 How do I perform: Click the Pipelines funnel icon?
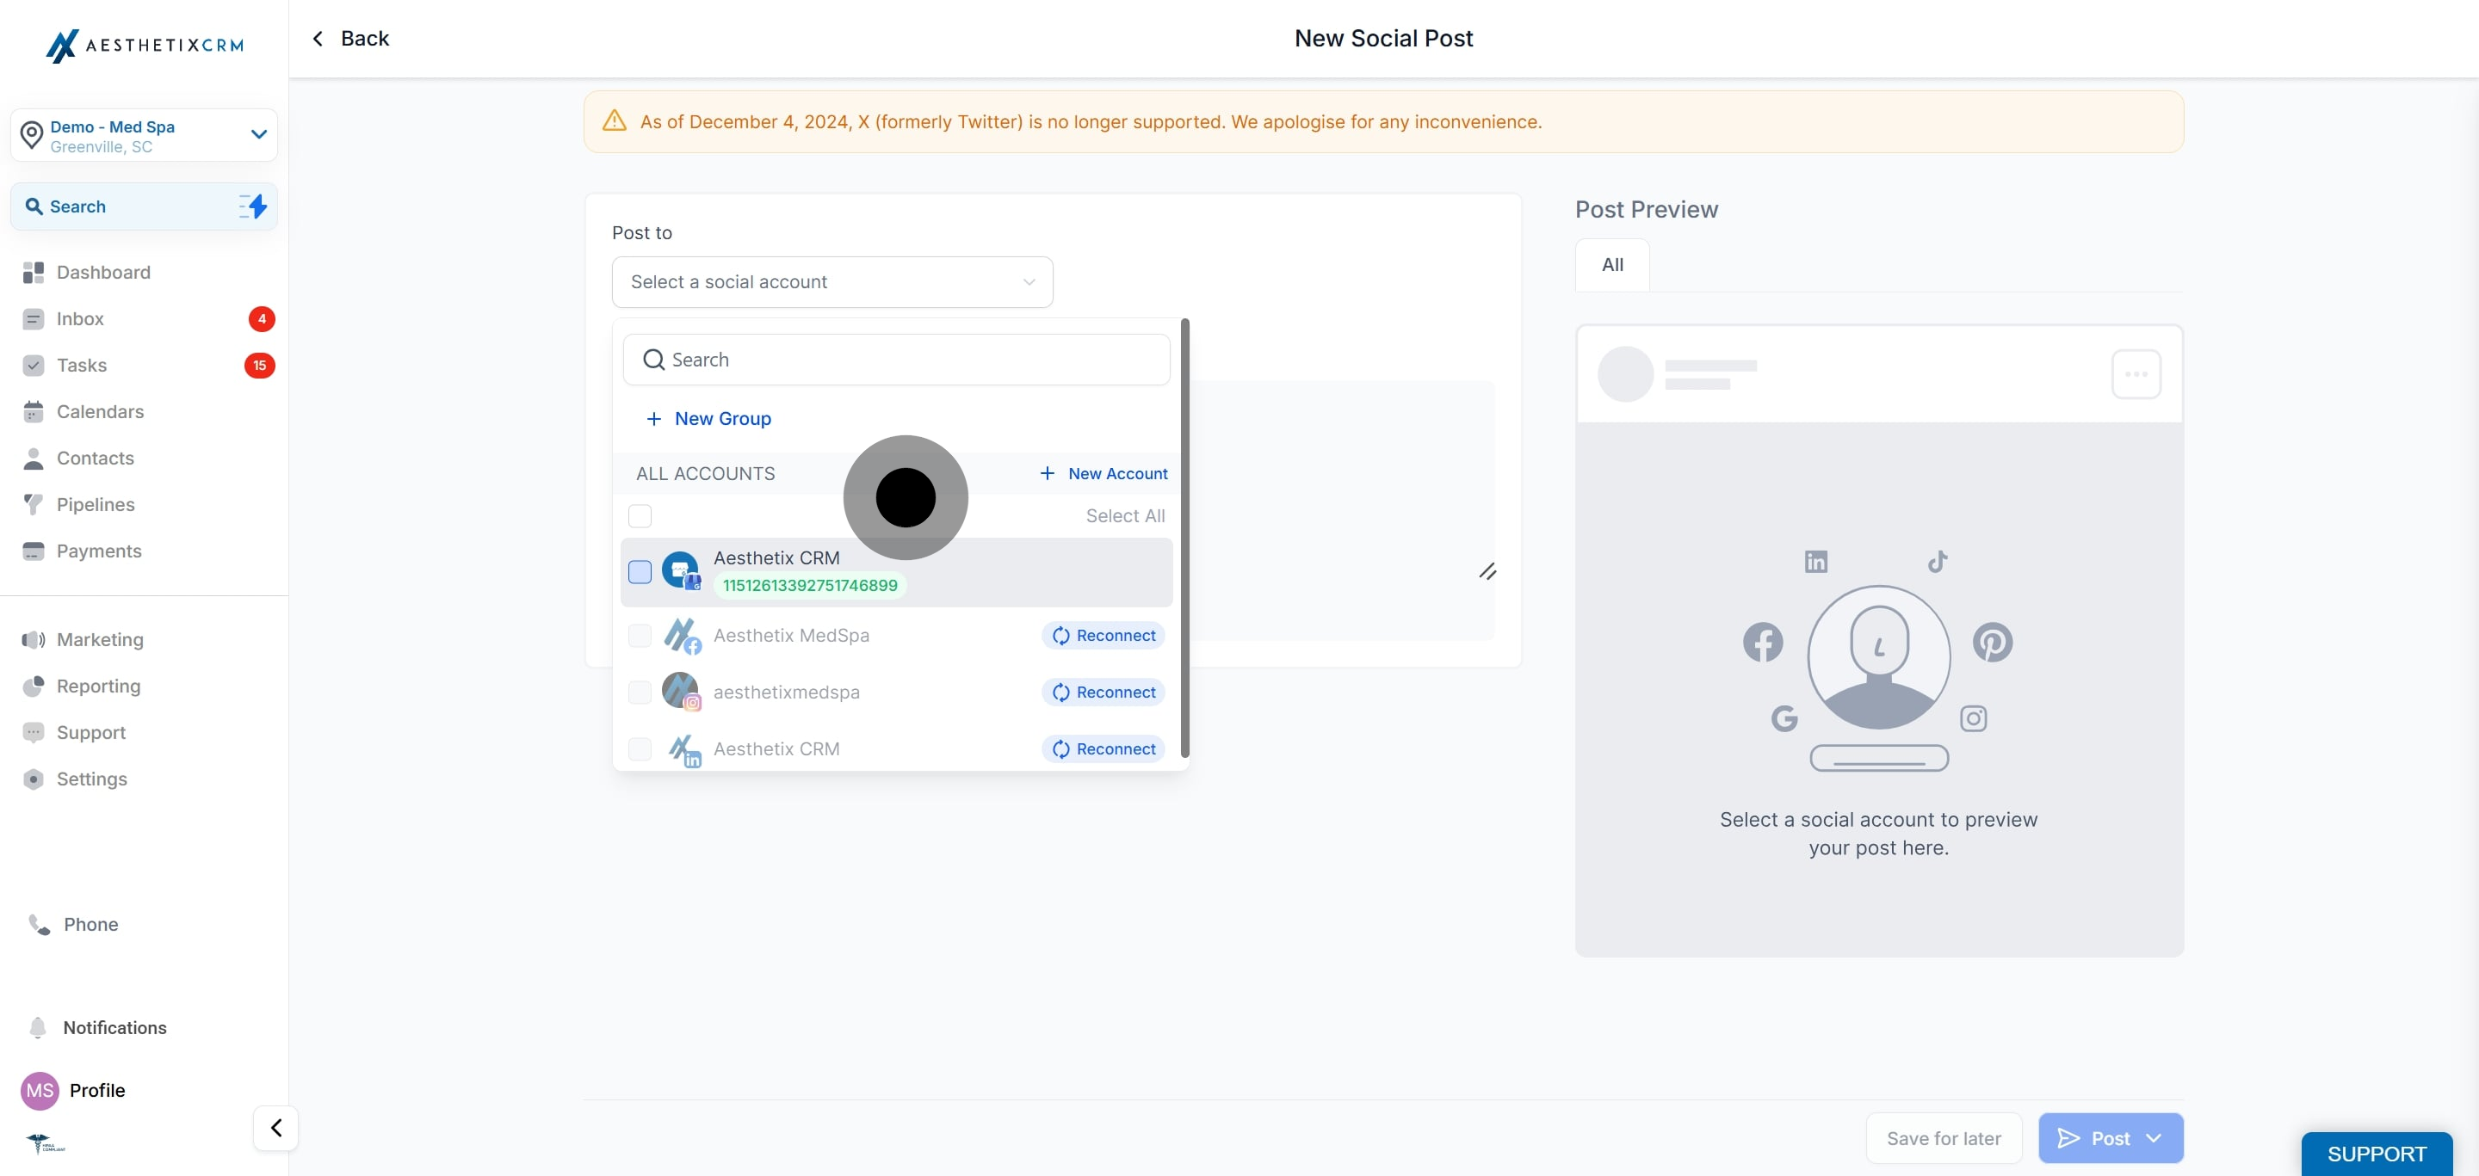(34, 505)
